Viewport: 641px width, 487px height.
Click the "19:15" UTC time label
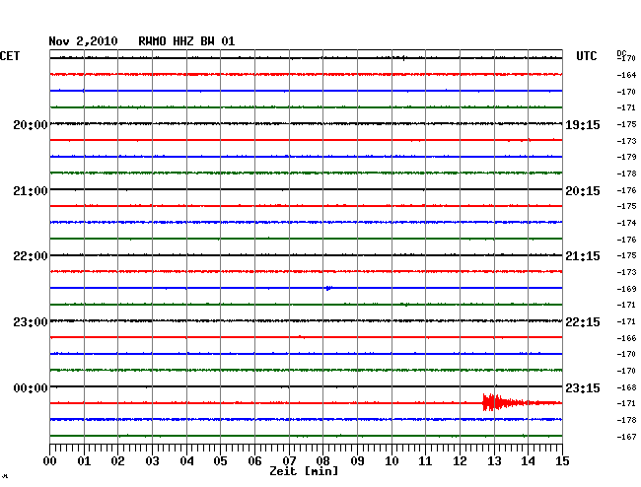pos(583,125)
